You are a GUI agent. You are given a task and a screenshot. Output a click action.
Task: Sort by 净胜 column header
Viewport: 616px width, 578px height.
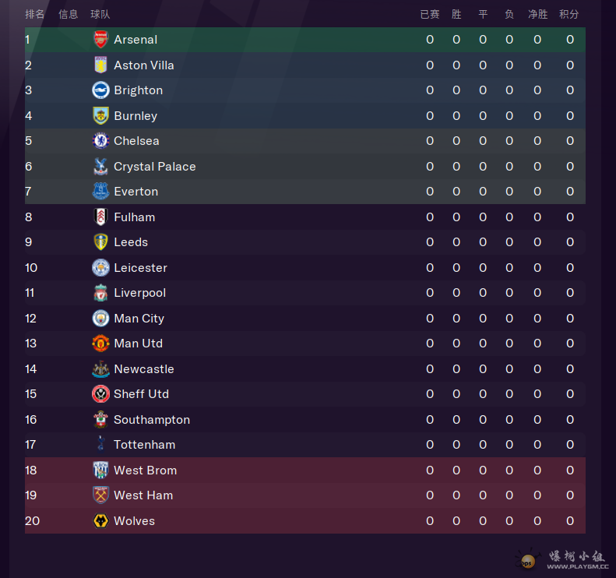tap(537, 15)
